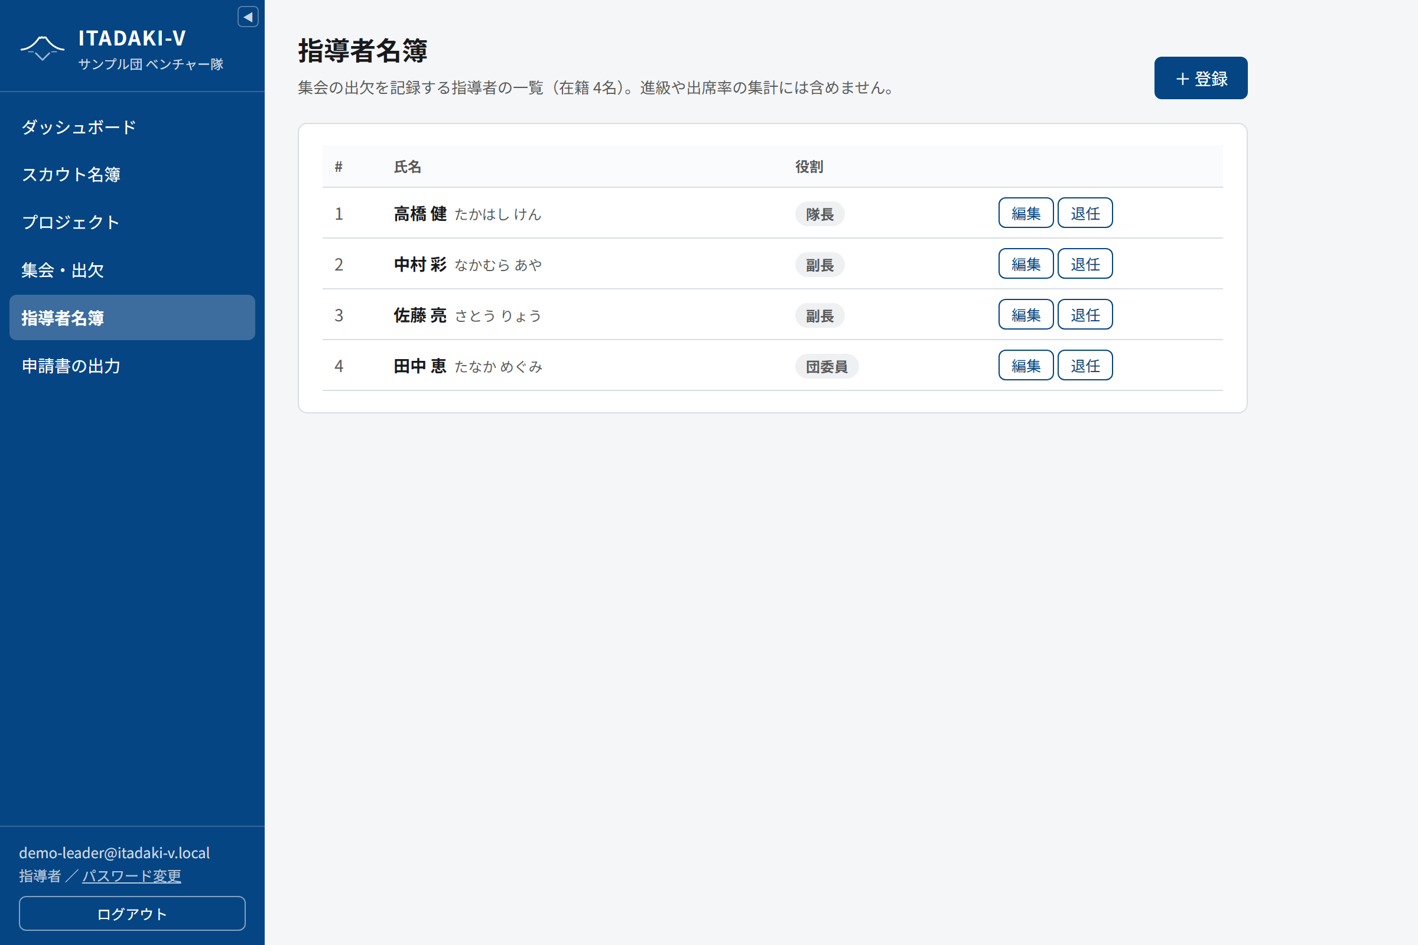This screenshot has width=1418, height=945.
Task: Click the ＋登録 button
Action: coord(1201,79)
